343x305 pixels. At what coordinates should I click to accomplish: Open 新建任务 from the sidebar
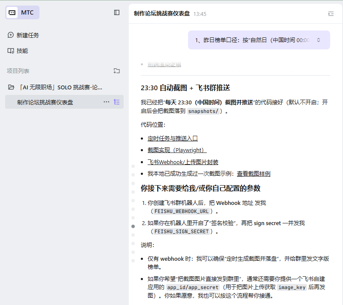pos(28,35)
